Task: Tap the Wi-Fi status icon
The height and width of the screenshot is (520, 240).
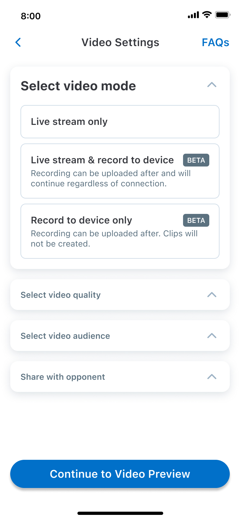Action: pos(207,15)
